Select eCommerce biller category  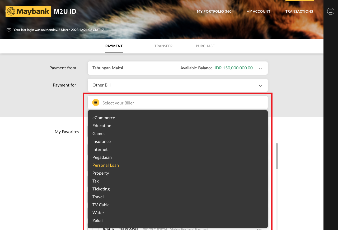(104, 118)
